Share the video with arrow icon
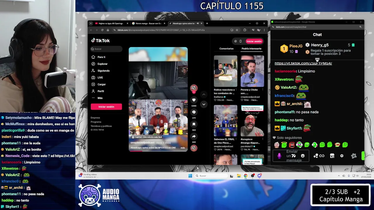The width and height of the screenshot is (374, 210). point(194,136)
